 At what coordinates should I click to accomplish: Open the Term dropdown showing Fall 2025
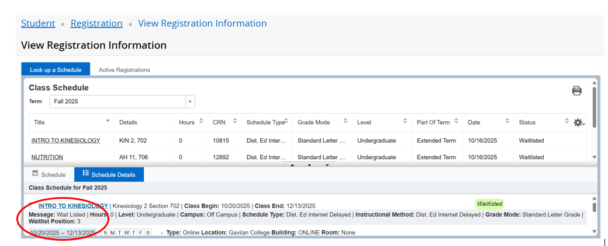coord(190,101)
